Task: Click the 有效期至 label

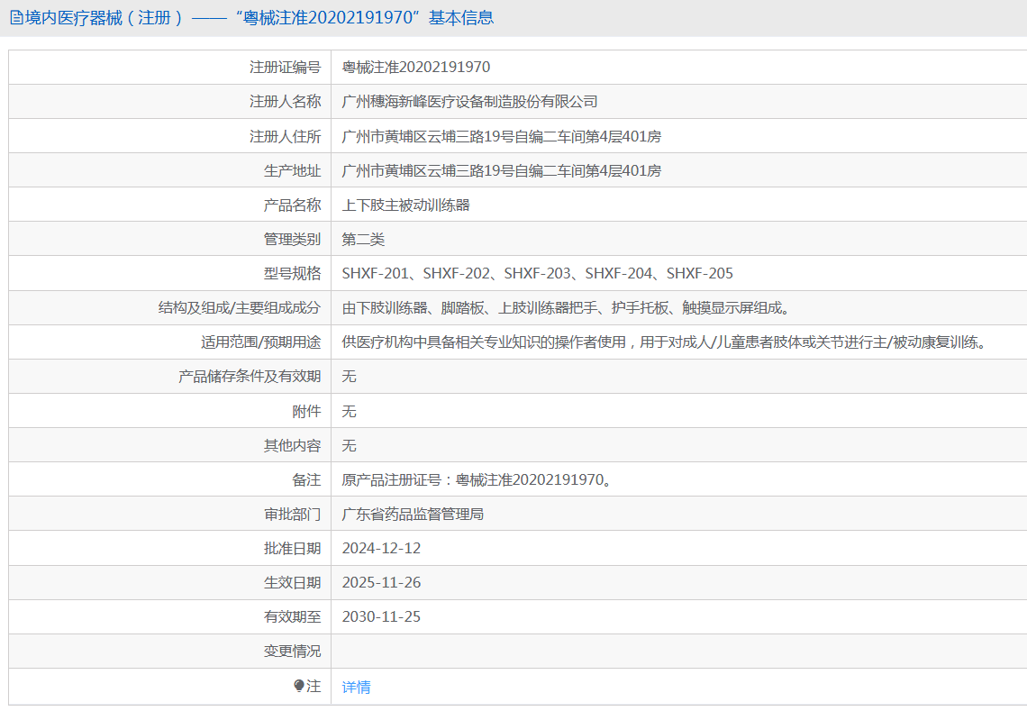Action: click(293, 616)
